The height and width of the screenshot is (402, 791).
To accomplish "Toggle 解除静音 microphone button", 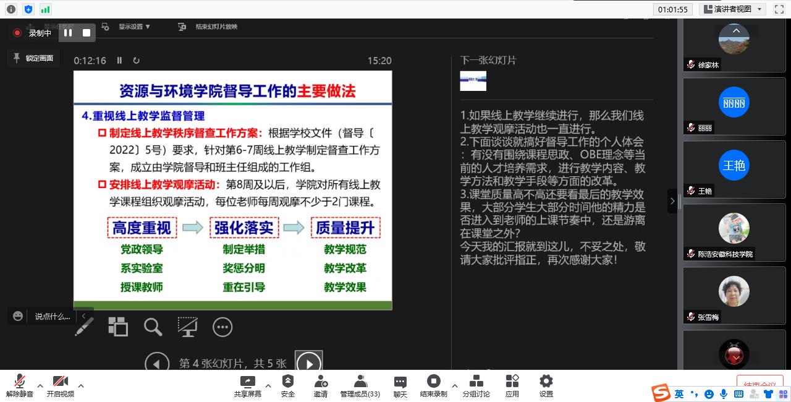I will 20,386.
